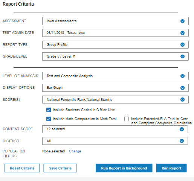Click the Grade/Level chevron icon

pyautogui.click(x=182, y=56)
